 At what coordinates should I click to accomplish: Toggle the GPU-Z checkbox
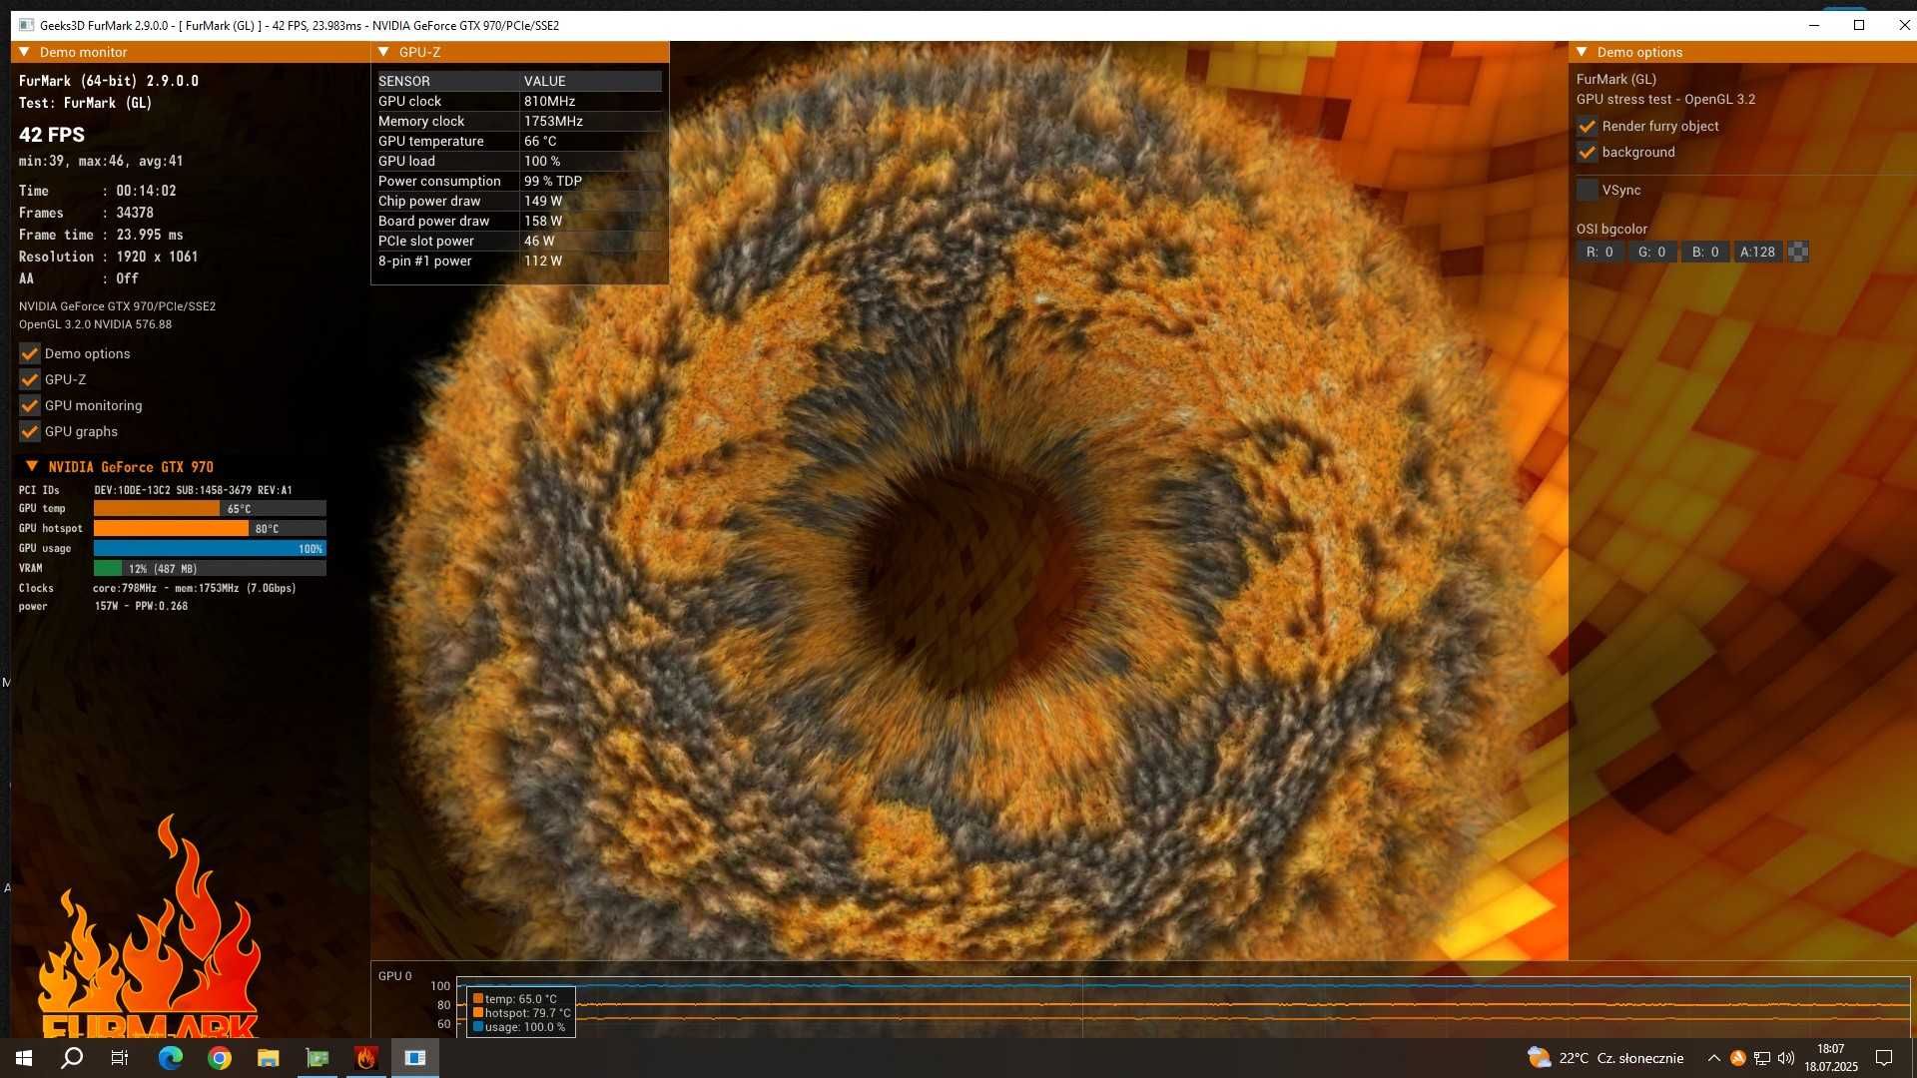tap(30, 379)
